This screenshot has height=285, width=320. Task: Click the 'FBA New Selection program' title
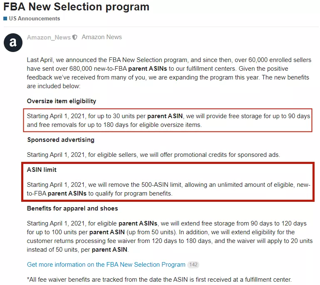point(76,7)
